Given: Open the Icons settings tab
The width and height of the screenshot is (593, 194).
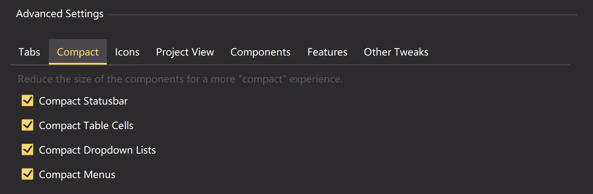Looking at the screenshot, I should point(127,52).
